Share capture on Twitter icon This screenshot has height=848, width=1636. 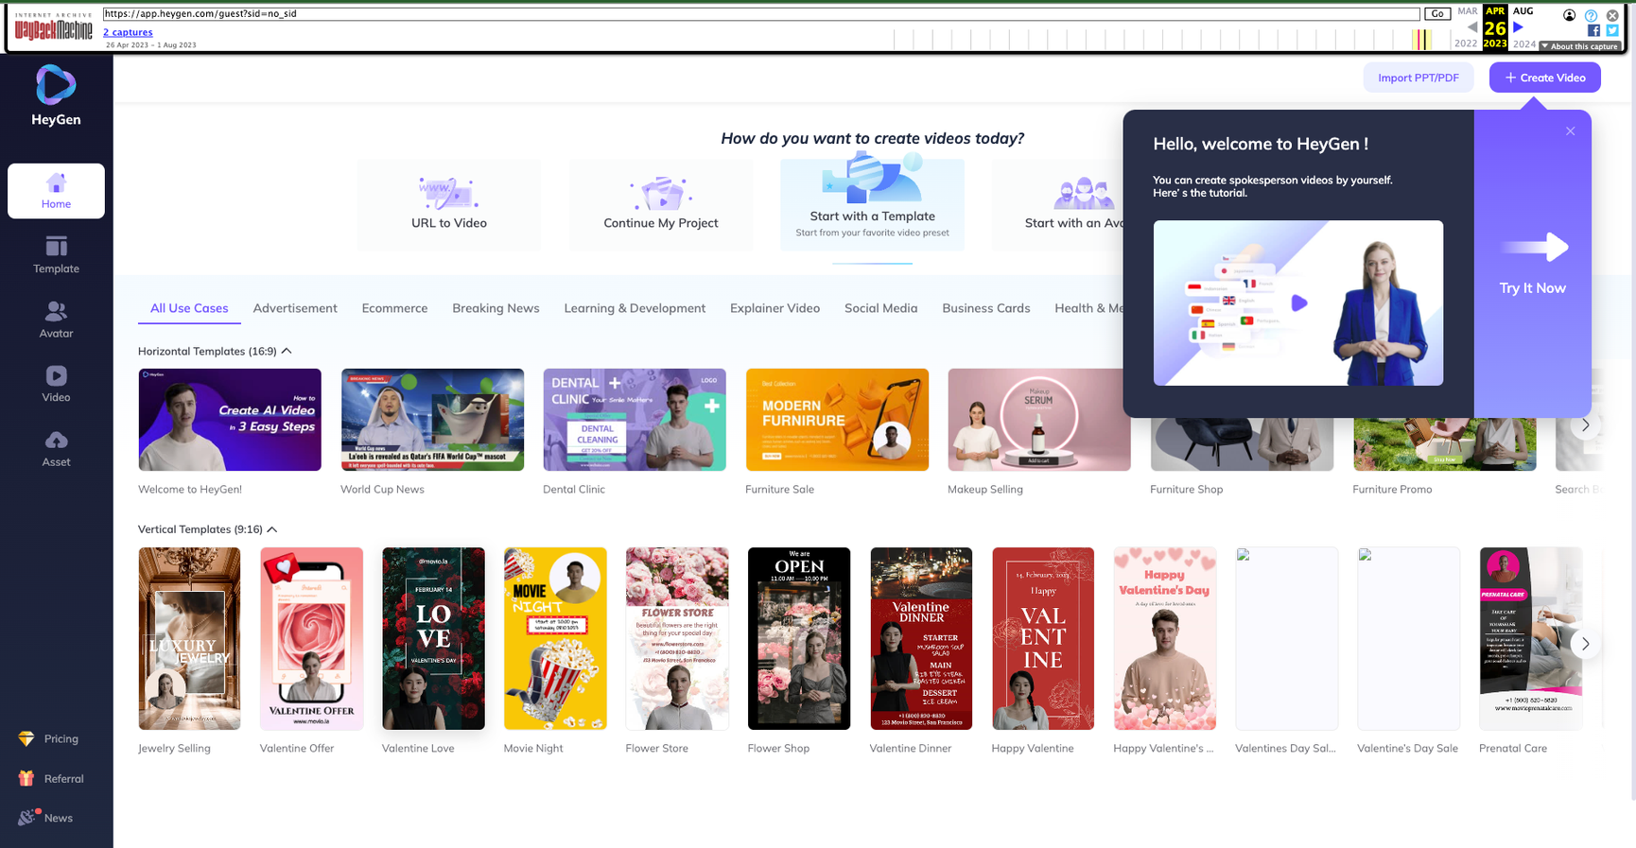(x=1612, y=30)
